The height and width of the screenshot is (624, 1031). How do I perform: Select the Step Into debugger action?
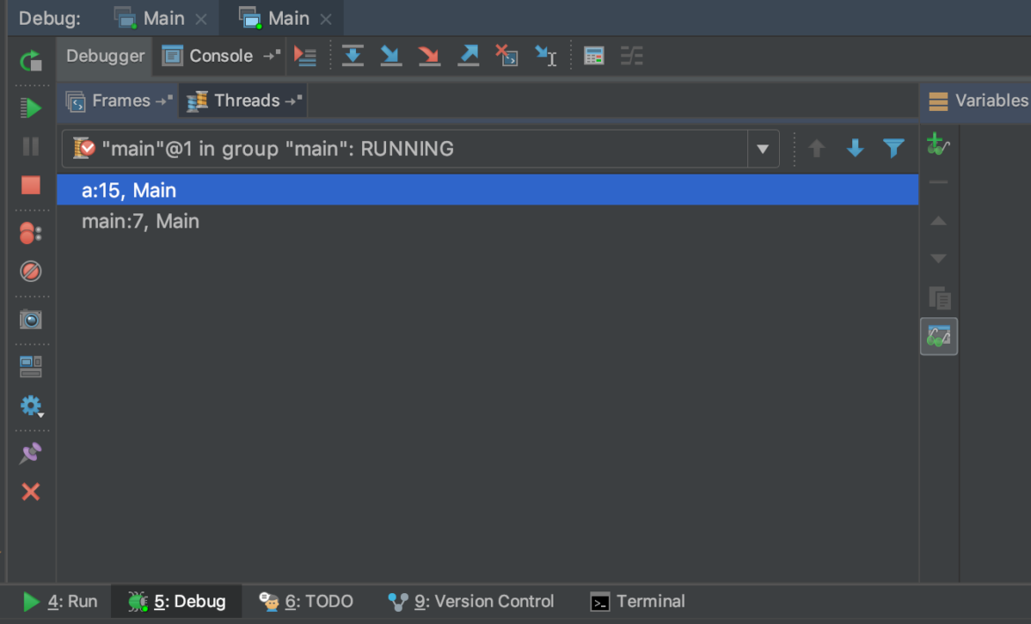[x=390, y=56]
